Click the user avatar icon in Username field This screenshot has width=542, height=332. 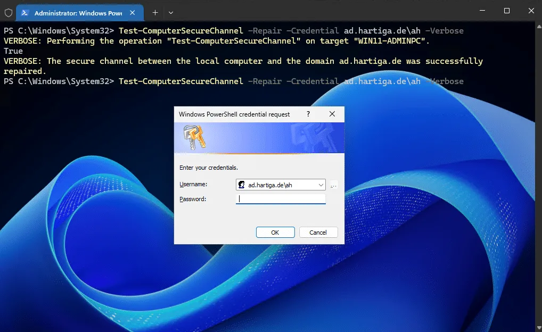(242, 185)
